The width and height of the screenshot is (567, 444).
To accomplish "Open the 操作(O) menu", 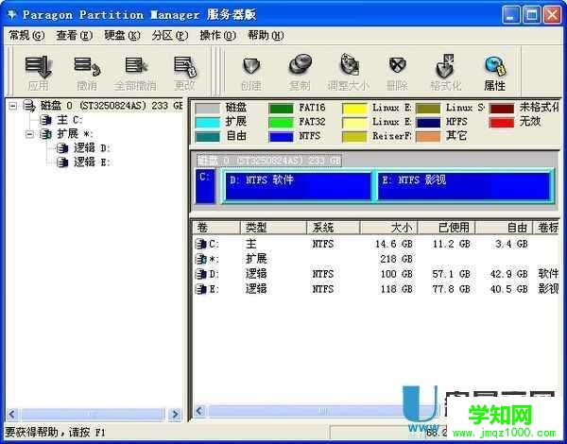I will tap(217, 36).
